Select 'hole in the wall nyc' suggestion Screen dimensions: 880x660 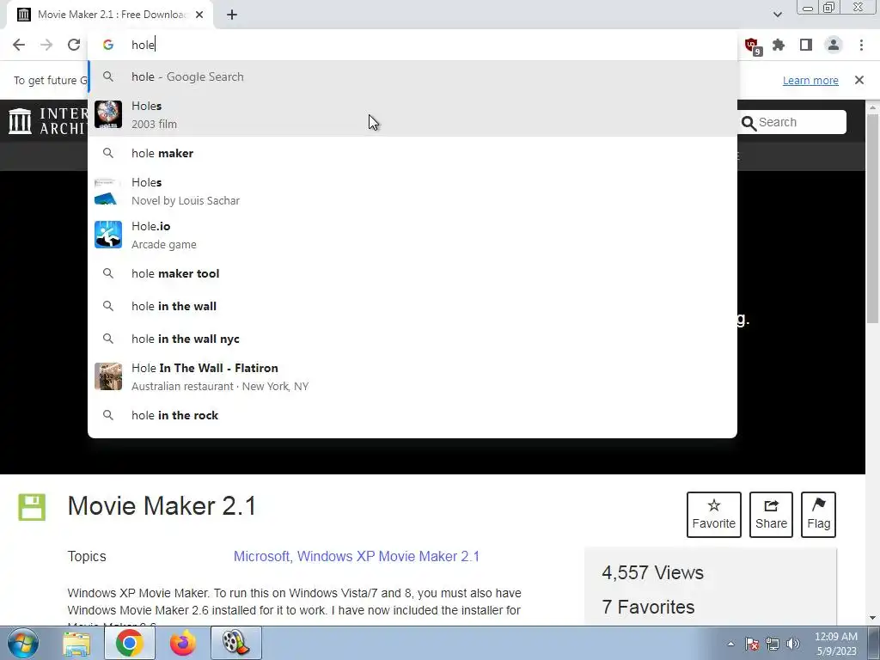(412, 339)
